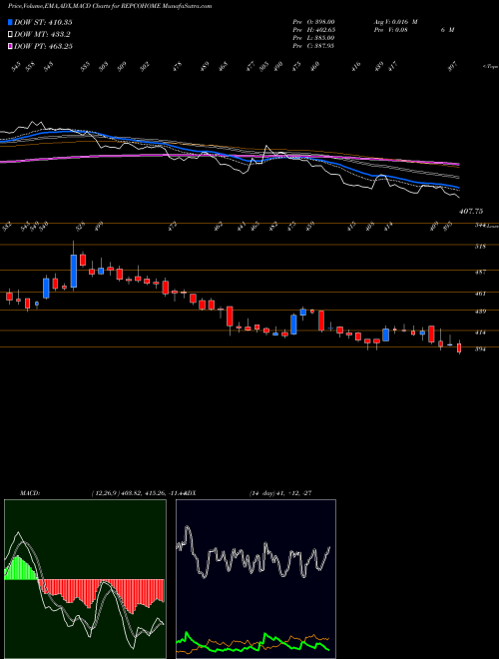
Task: Click inside the MACD histogram panel
Action: click(x=85, y=579)
